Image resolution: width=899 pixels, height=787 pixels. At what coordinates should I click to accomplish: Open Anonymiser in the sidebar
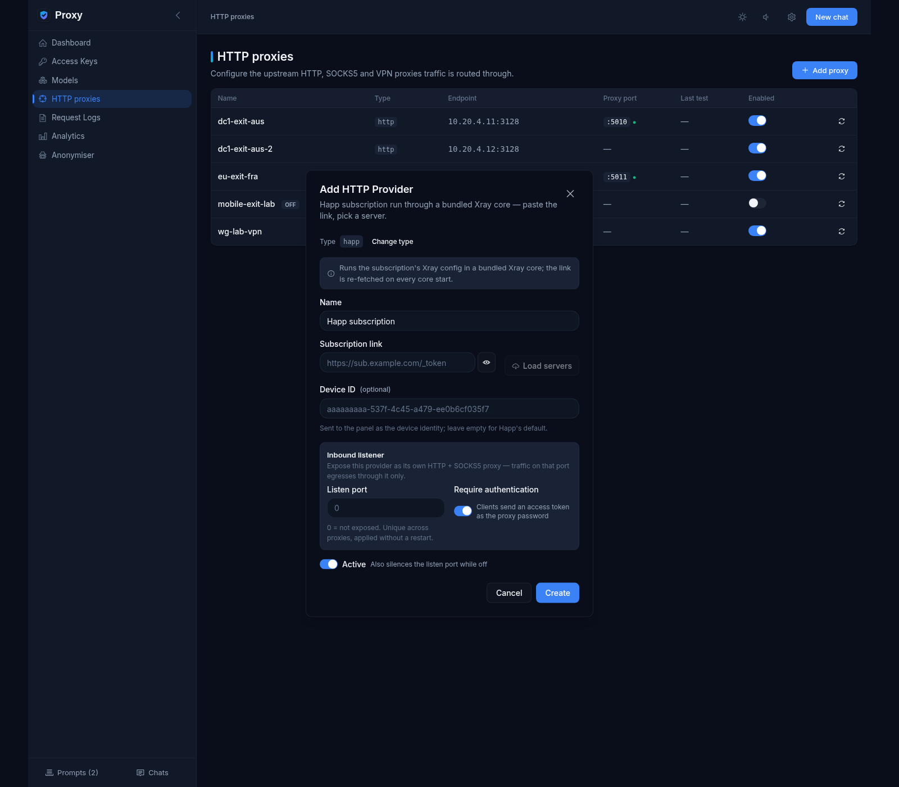click(112, 155)
